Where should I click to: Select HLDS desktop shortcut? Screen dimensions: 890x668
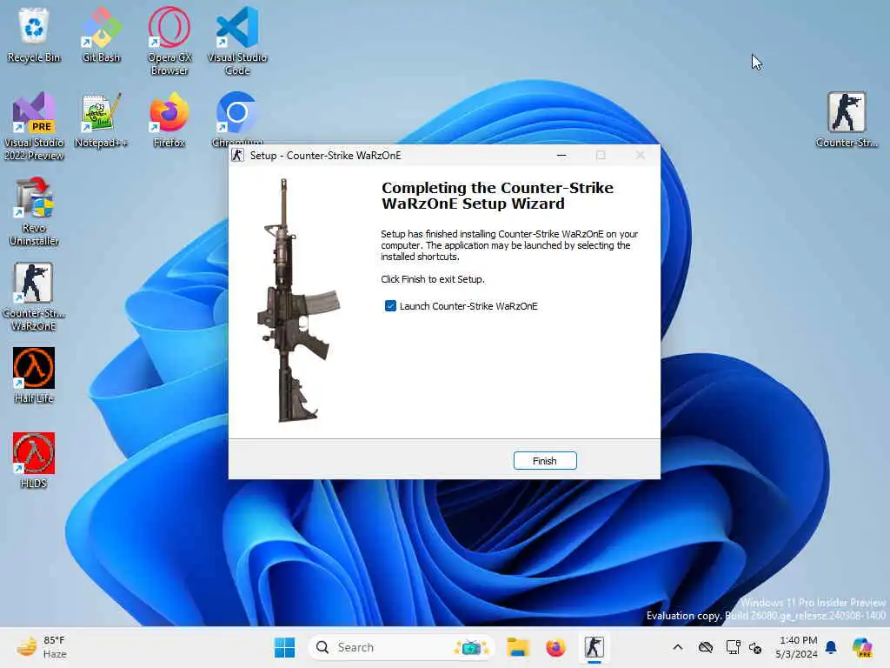point(34,460)
